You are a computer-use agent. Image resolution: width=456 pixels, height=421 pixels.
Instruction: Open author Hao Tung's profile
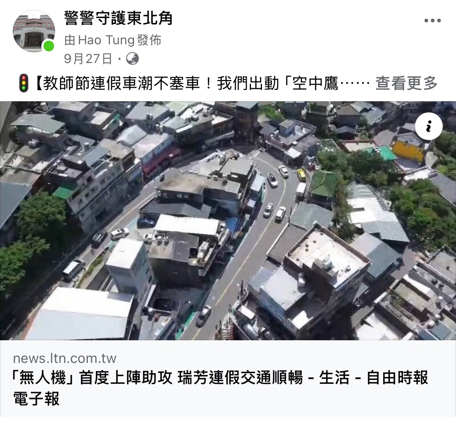[x=106, y=40]
